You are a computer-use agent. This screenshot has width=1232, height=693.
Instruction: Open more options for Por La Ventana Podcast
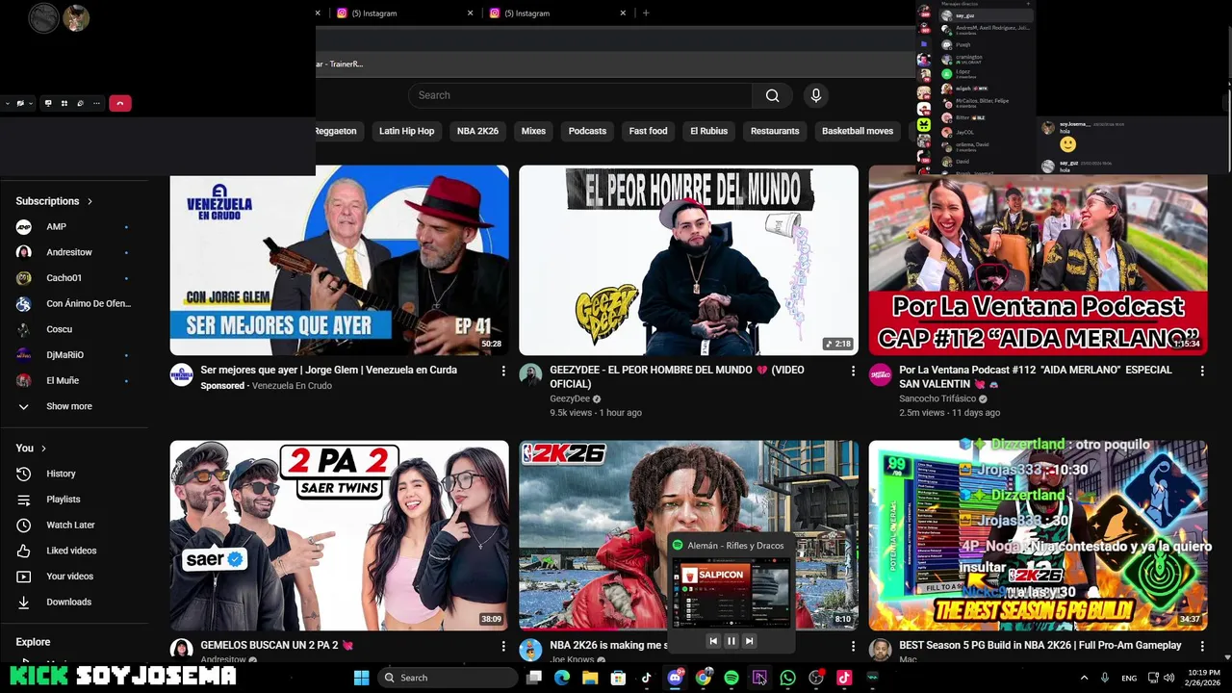pos(1201,371)
